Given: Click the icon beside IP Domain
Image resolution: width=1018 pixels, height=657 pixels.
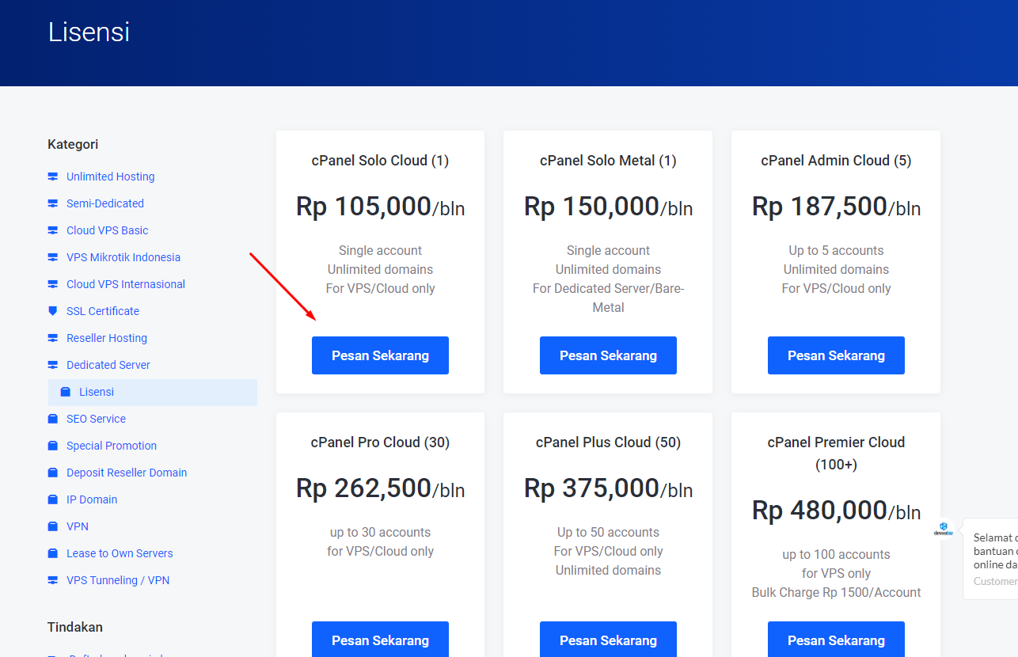Looking at the screenshot, I should coord(53,499).
